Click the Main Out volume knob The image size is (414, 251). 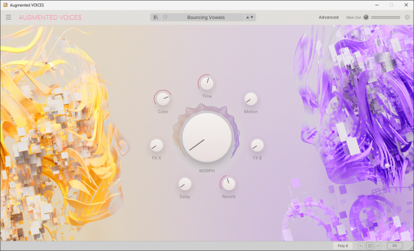[366, 17]
